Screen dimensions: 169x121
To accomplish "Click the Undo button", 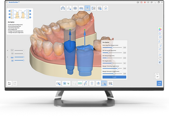I will point(9,83).
